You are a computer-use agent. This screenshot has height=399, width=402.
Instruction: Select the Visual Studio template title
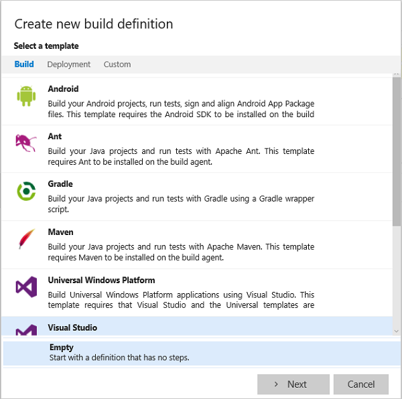pos(72,328)
